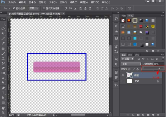
Task: Open the History panel icon
Action: [x=116, y=18]
